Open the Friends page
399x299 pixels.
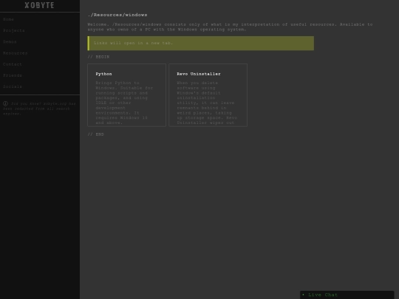[x=13, y=75]
